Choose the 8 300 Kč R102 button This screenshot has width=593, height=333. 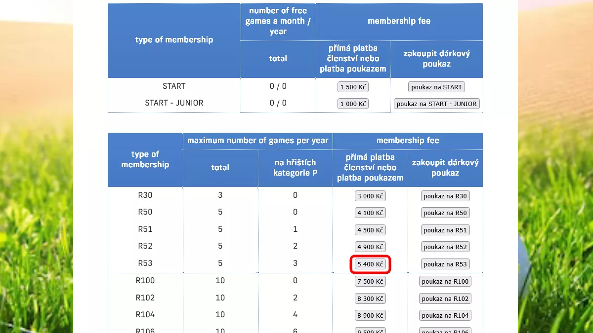pos(370,299)
